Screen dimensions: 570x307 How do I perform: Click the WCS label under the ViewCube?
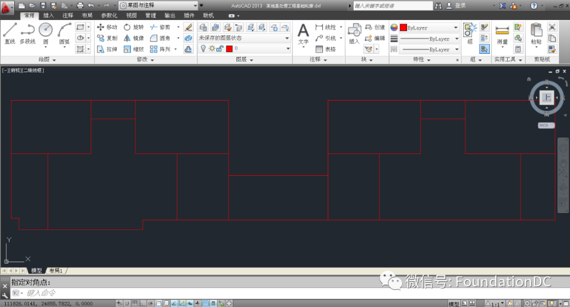[x=546, y=126]
